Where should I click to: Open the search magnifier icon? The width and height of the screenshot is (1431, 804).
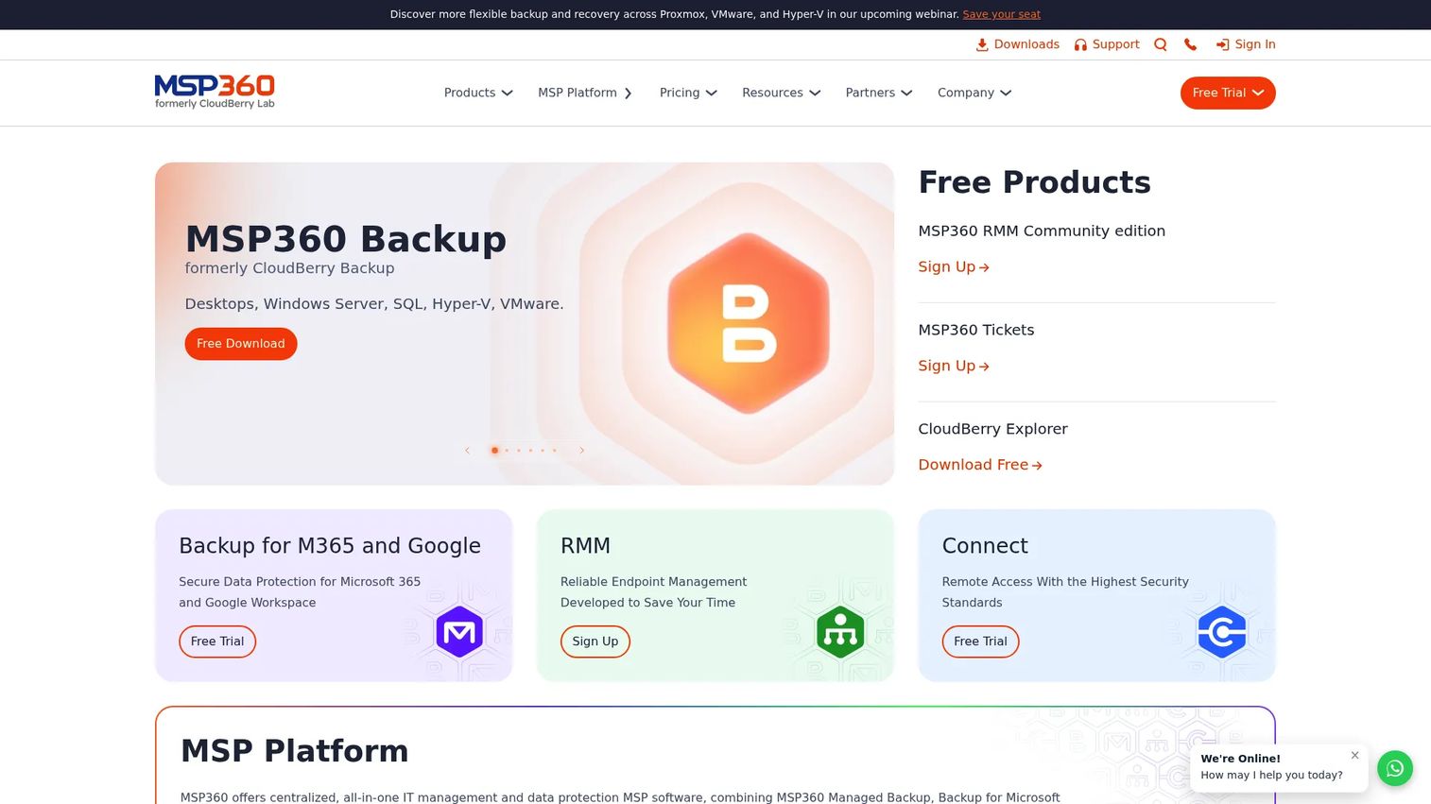point(1161,44)
